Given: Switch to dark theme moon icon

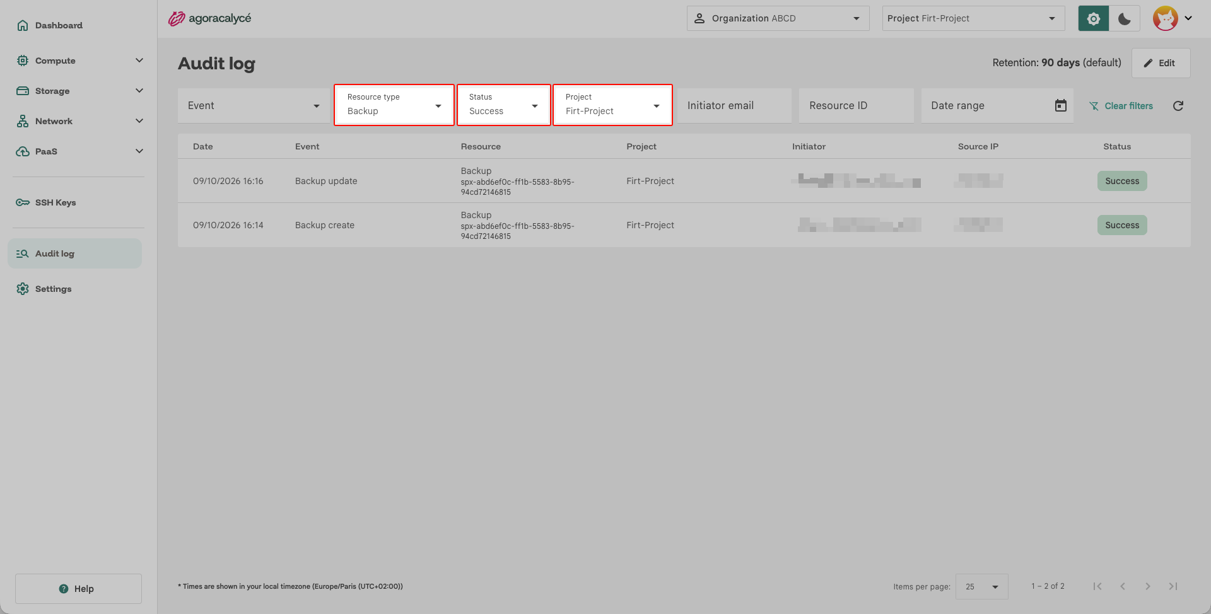Looking at the screenshot, I should pyautogui.click(x=1125, y=18).
